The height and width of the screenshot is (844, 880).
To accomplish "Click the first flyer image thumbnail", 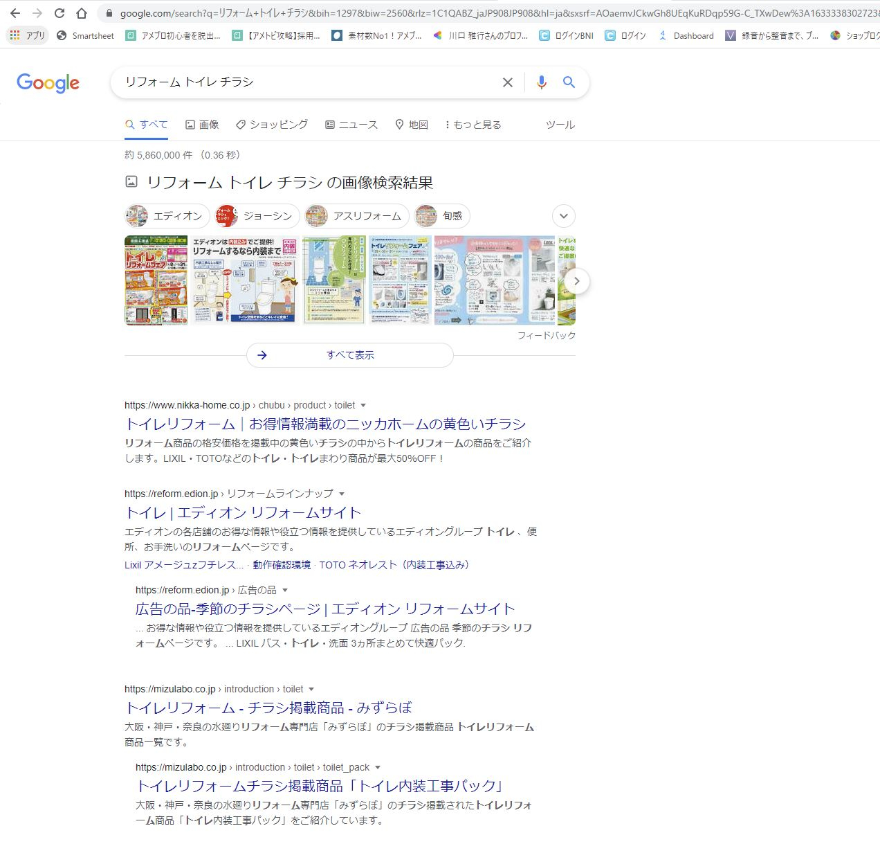I will (155, 281).
